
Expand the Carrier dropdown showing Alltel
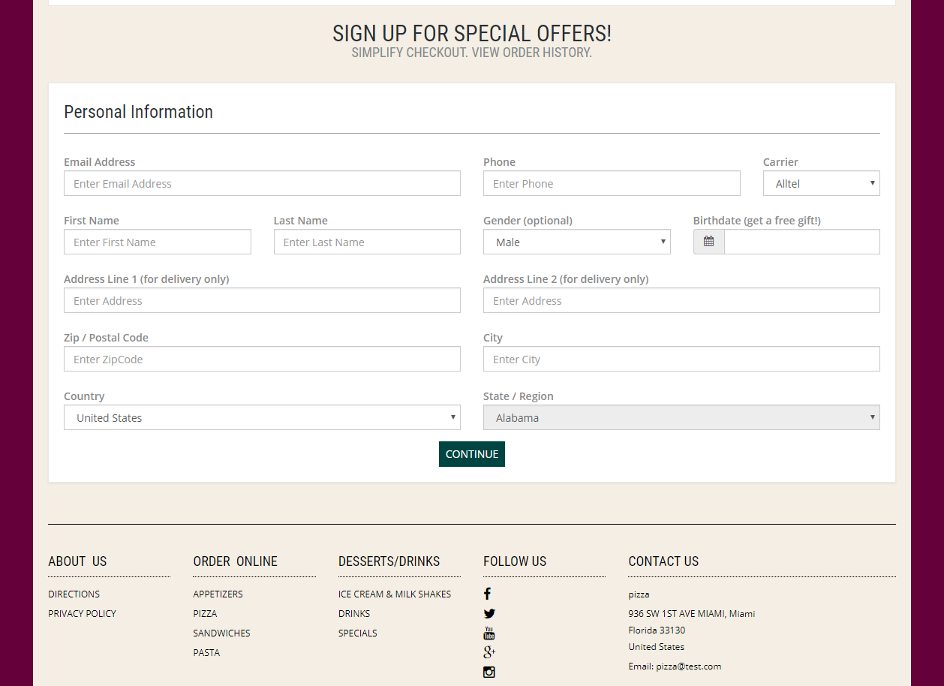(x=821, y=183)
